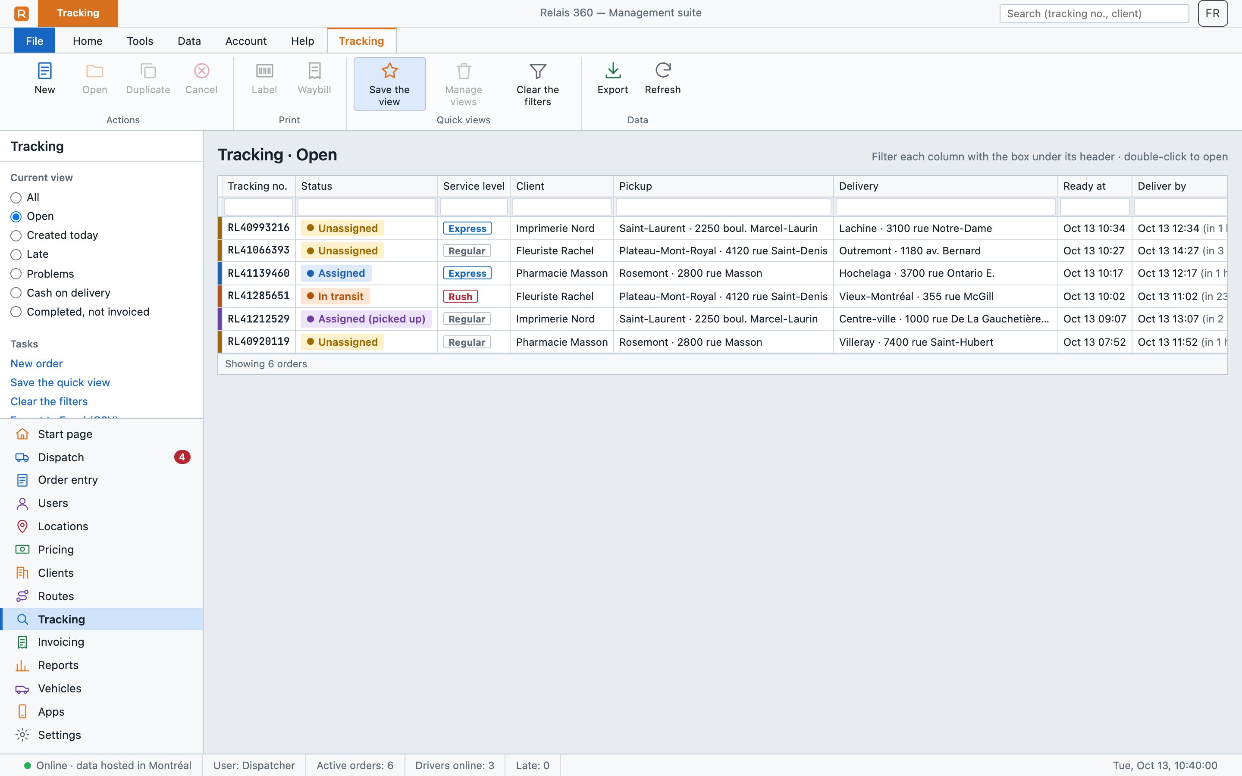Select the Late view radio button
The image size is (1242, 776).
(16, 254)
